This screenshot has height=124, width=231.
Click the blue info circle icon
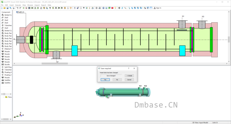point(103,8)
